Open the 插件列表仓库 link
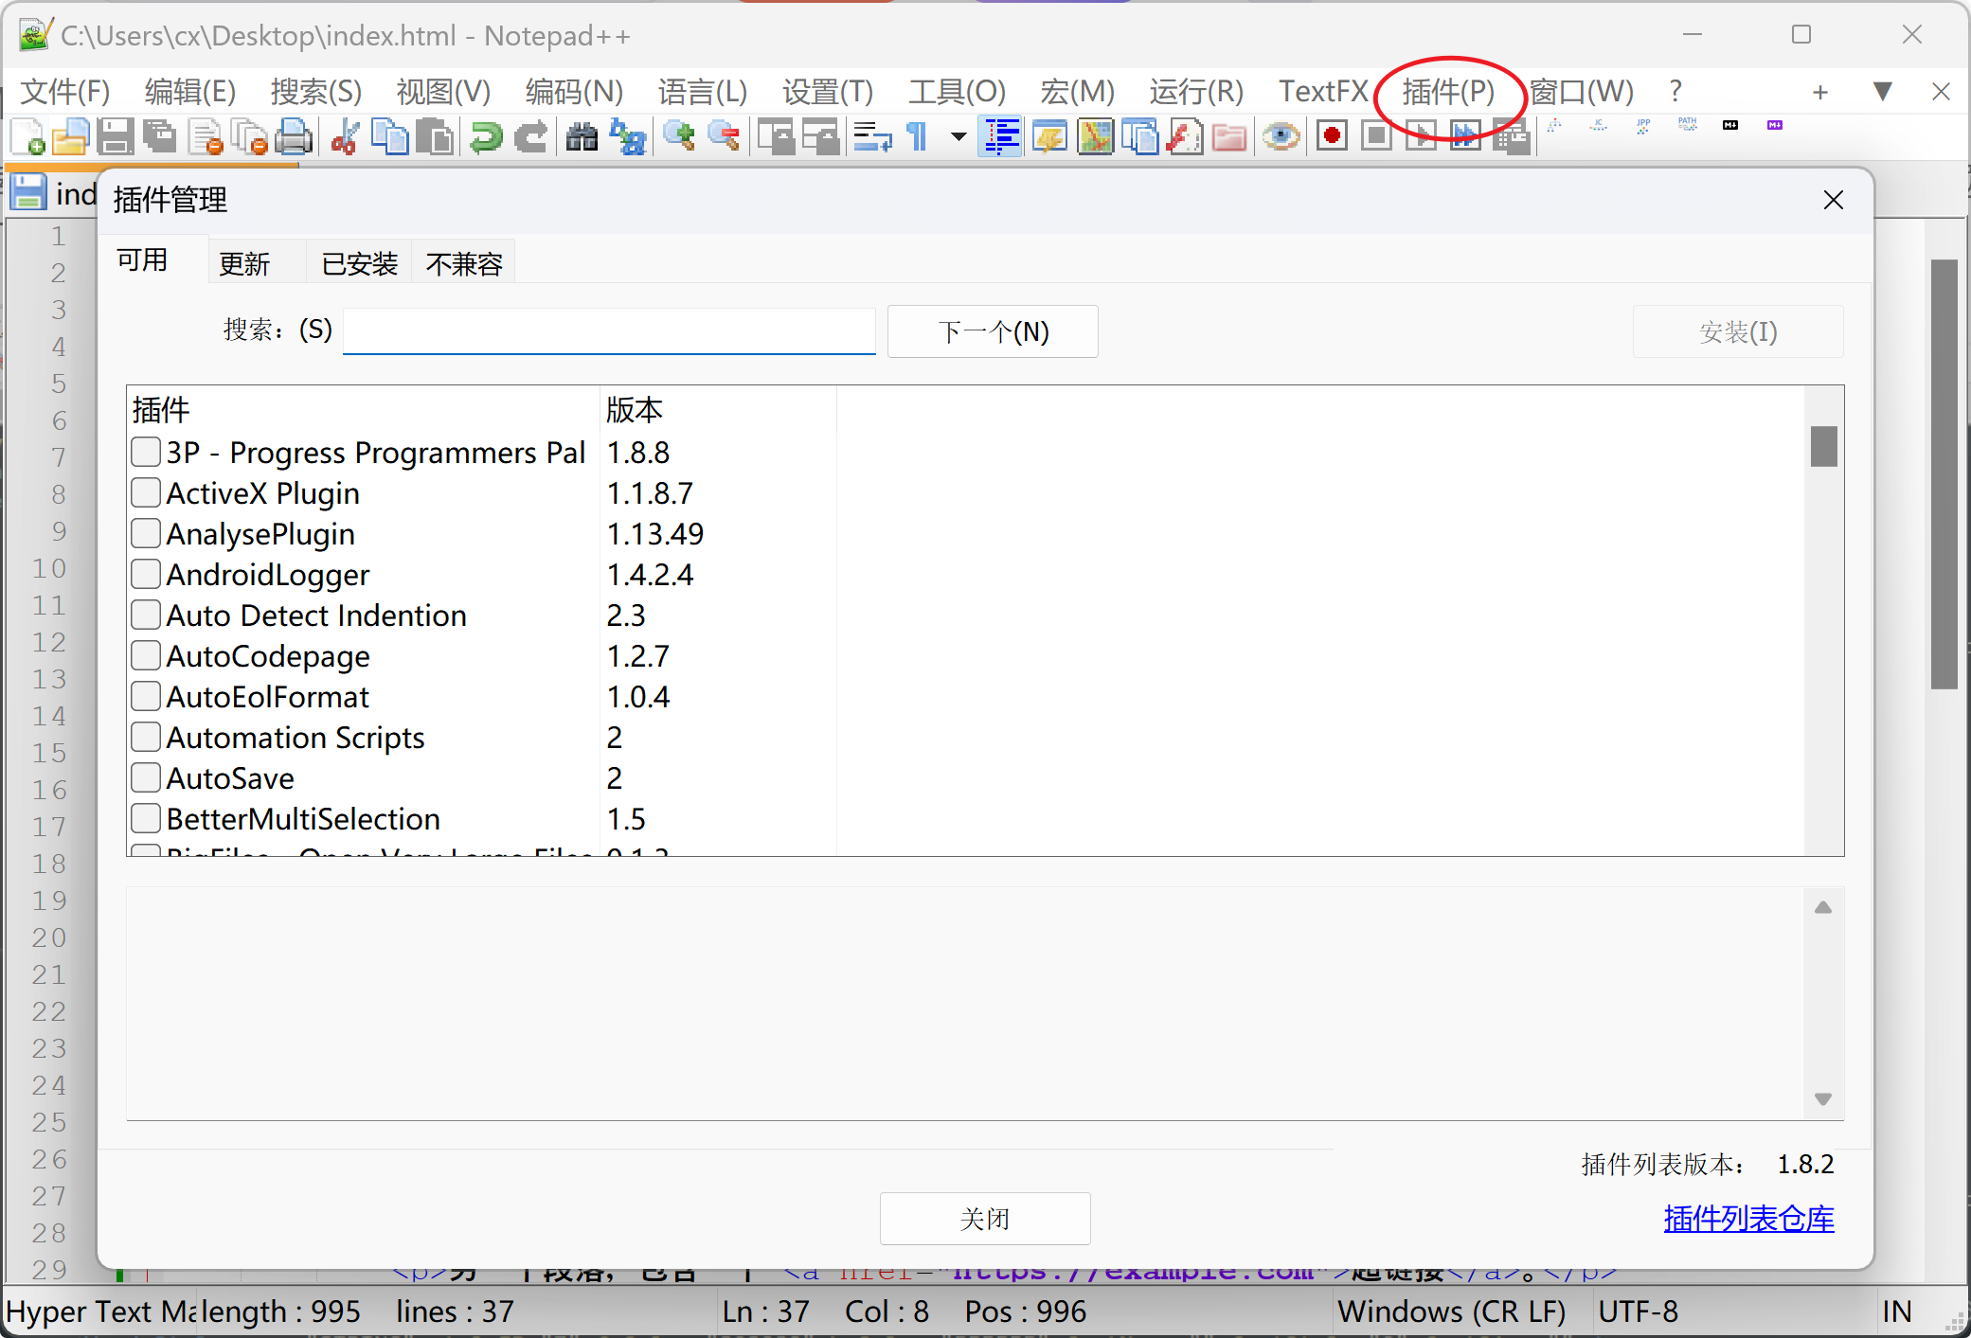The image size is (1971, 1338). [1748, 1219]
